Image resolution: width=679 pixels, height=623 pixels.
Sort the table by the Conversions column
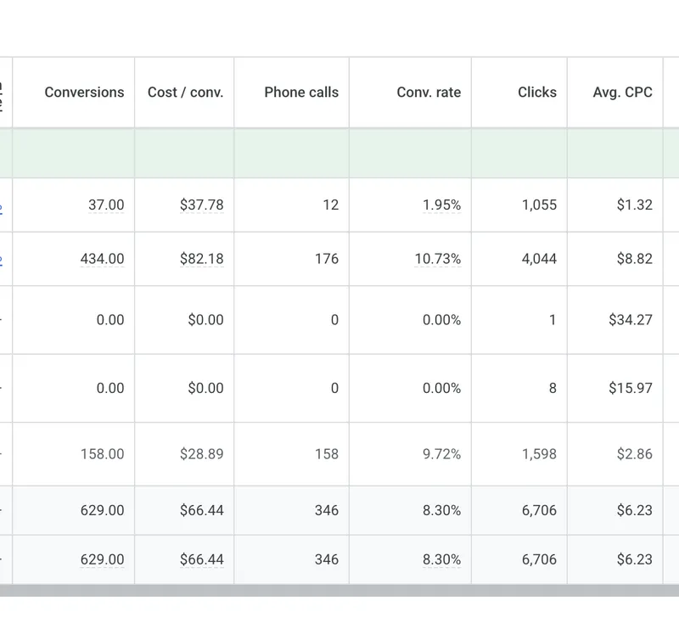[83, 92]
